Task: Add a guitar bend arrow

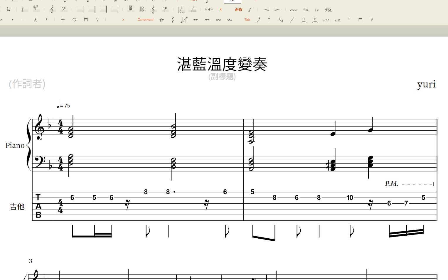Action: coord(258,20)
